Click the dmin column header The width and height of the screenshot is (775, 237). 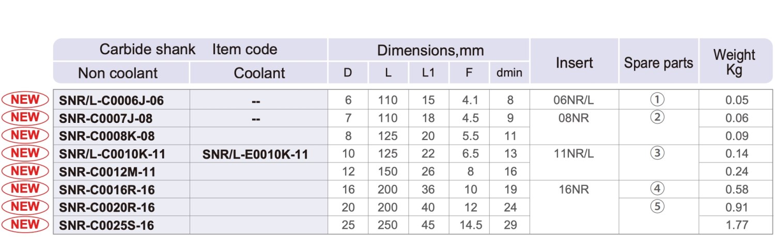click(x=509, y=73)
